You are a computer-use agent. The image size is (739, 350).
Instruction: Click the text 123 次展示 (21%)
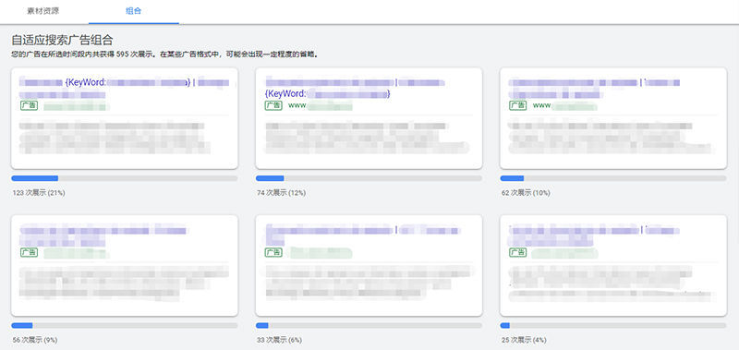39,193
